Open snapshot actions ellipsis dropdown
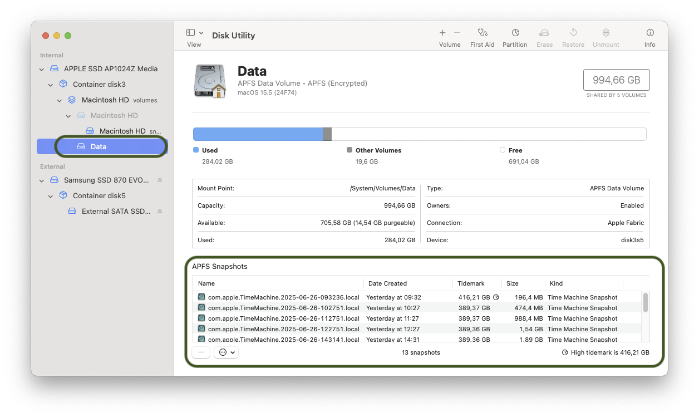Image resolution: width=699 pixels, height=417 pixels. tap(226, 352)
